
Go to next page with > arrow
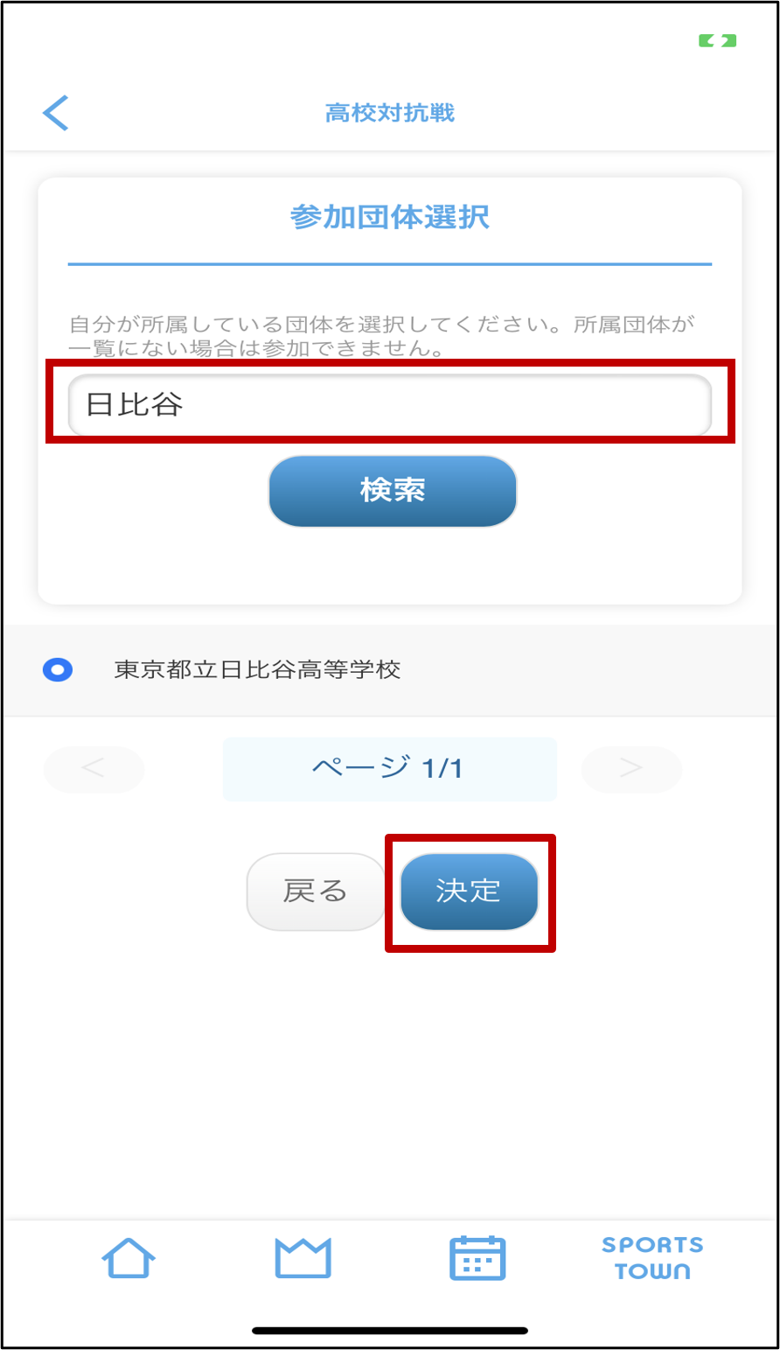click(631, 768)
